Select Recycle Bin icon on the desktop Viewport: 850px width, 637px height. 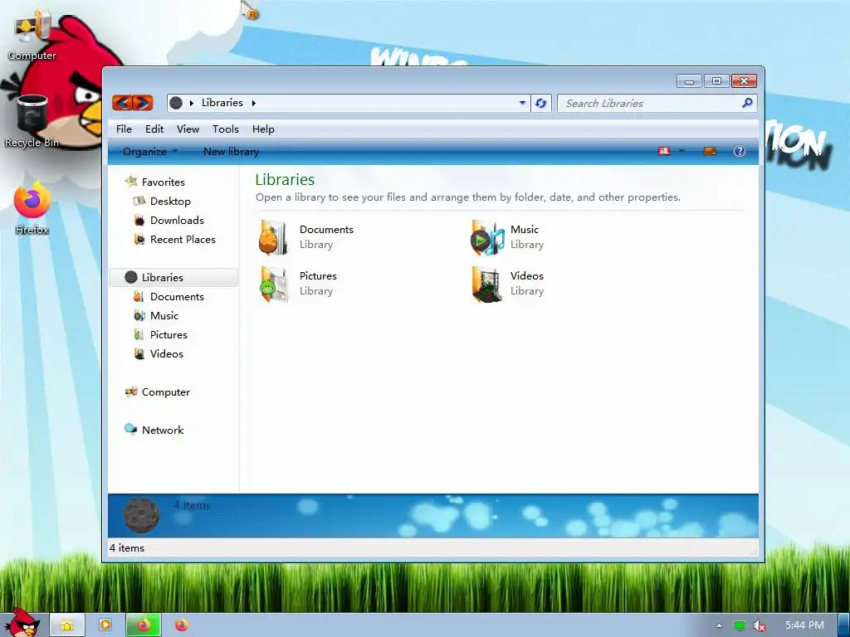(32, 121)
